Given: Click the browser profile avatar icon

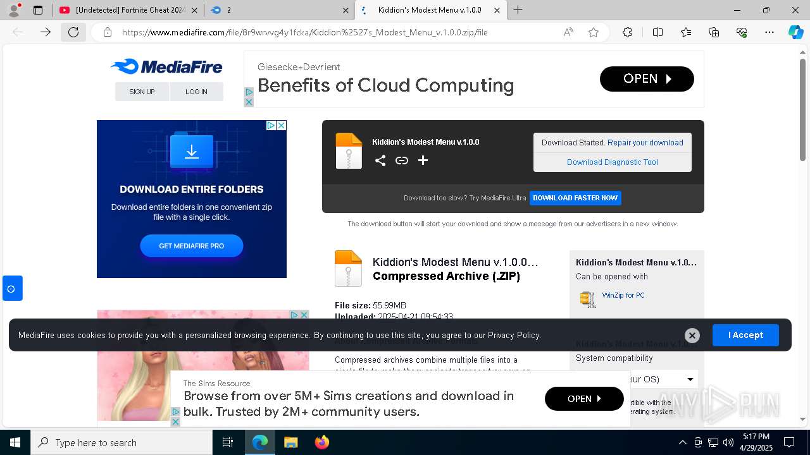Looking at the screenshot, I should pyautogui.click(x=14, y=10).
